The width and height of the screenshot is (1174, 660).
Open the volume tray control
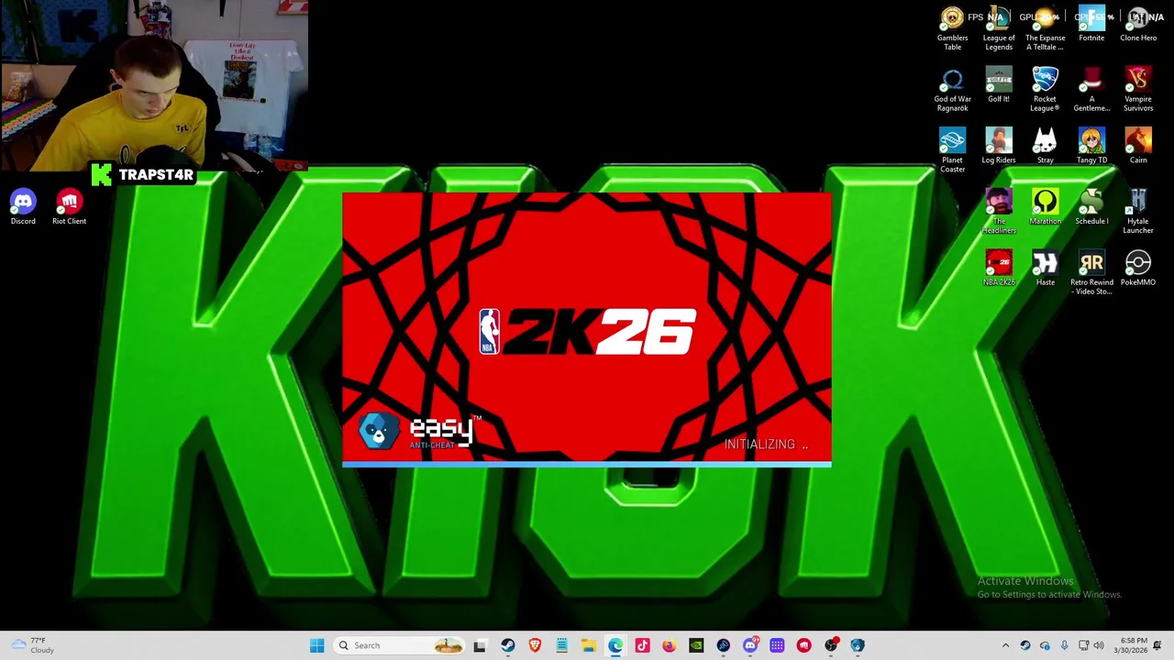point(1099,645)
